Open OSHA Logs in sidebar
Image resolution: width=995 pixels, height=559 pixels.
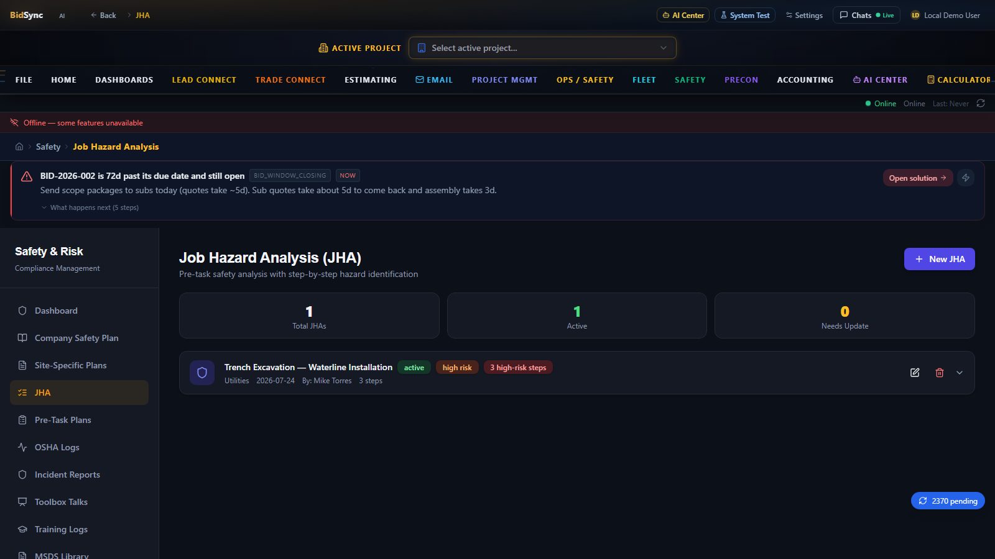point(79,447)
